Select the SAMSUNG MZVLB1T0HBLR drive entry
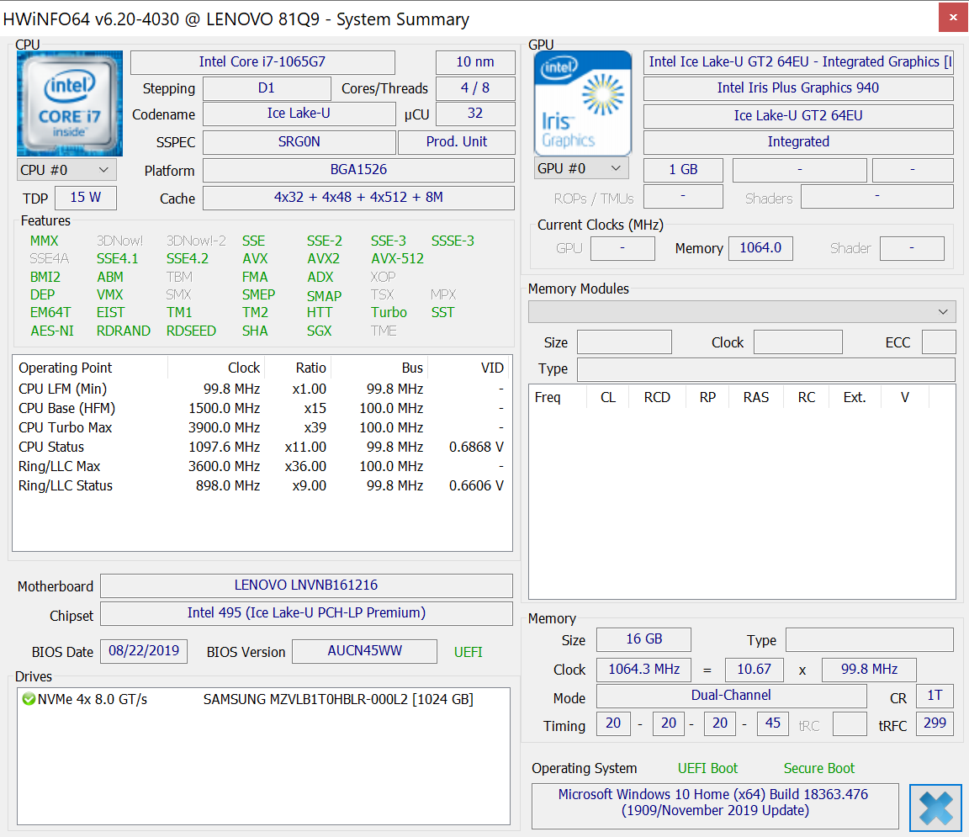Viewport: 969px width, 837px height. click(337, 699)
